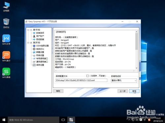The image size is (165, 123).
Task: Open the Sogou input tray icon
Action: tap(149, 120)
